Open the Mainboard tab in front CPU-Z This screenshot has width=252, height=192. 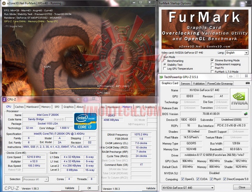(x=33, y=107)
